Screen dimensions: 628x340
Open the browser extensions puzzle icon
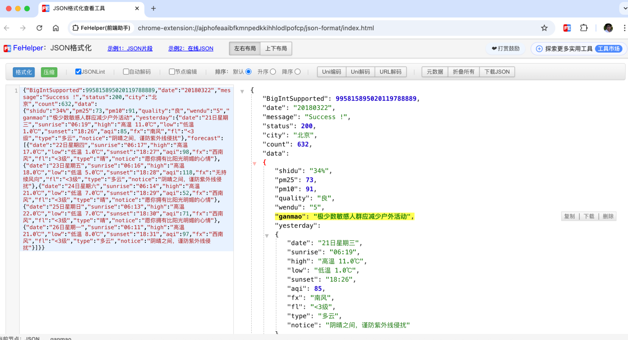pos(584,28)
